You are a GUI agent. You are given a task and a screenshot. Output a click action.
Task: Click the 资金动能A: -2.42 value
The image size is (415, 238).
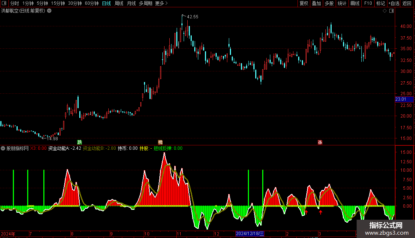[65, 148]
